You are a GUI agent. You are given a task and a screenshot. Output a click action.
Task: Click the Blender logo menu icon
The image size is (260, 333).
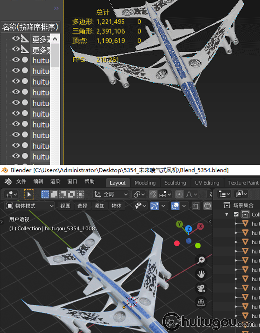(8, 182)
